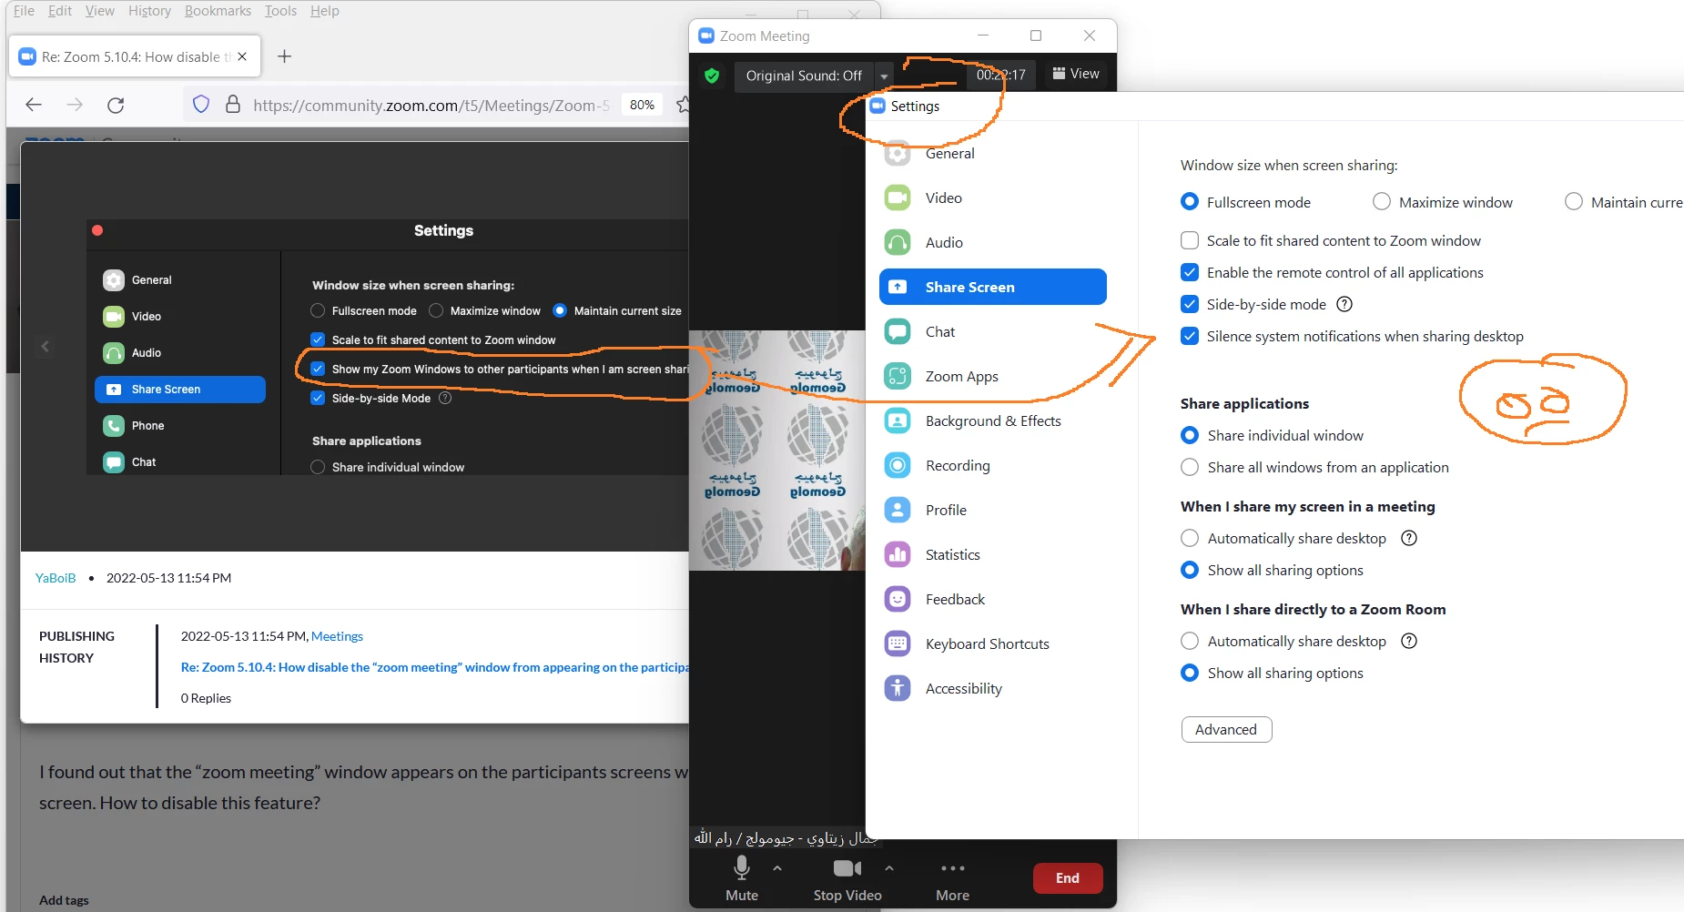
Task: Click the Advanced button in Share Screen settings
Action: point(1226,729)
